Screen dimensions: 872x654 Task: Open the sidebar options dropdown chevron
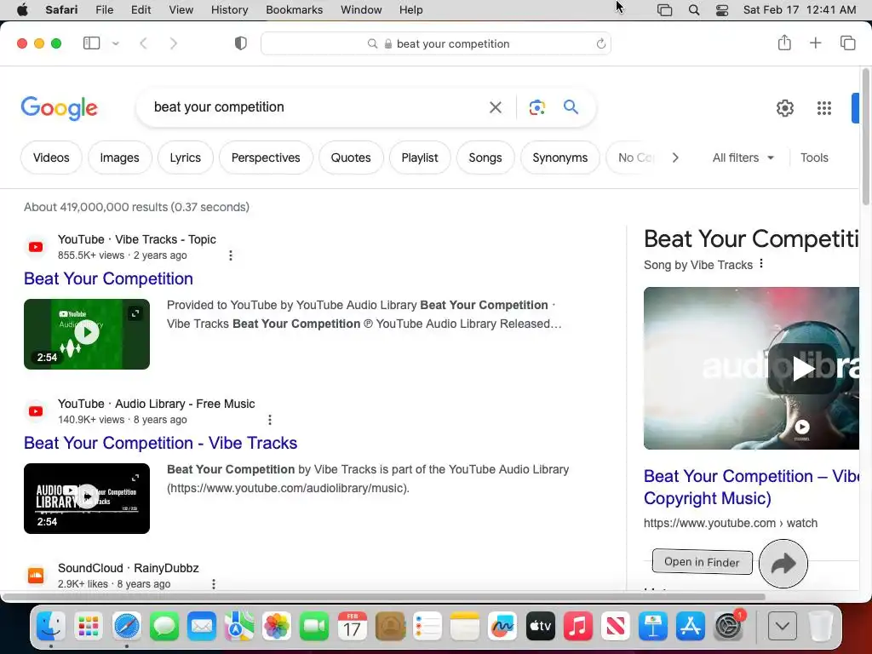coord(116,43)
